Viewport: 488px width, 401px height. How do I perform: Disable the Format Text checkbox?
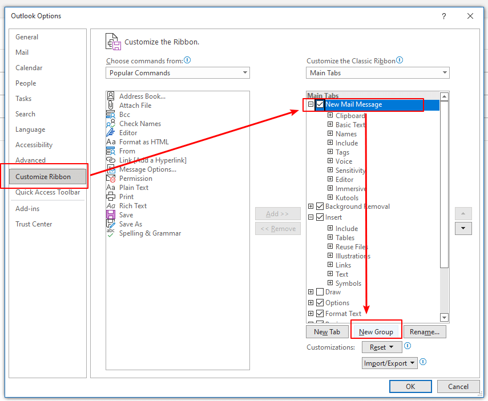[318, 313]
